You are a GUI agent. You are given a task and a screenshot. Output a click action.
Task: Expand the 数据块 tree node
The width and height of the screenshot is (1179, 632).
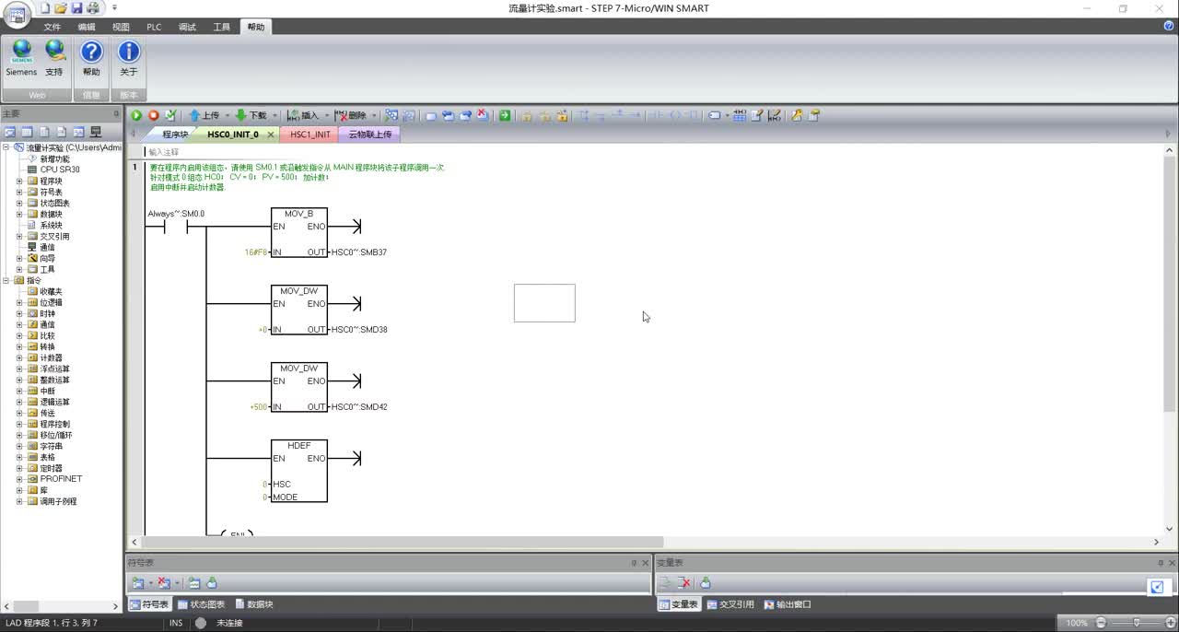tap(19, 215)
